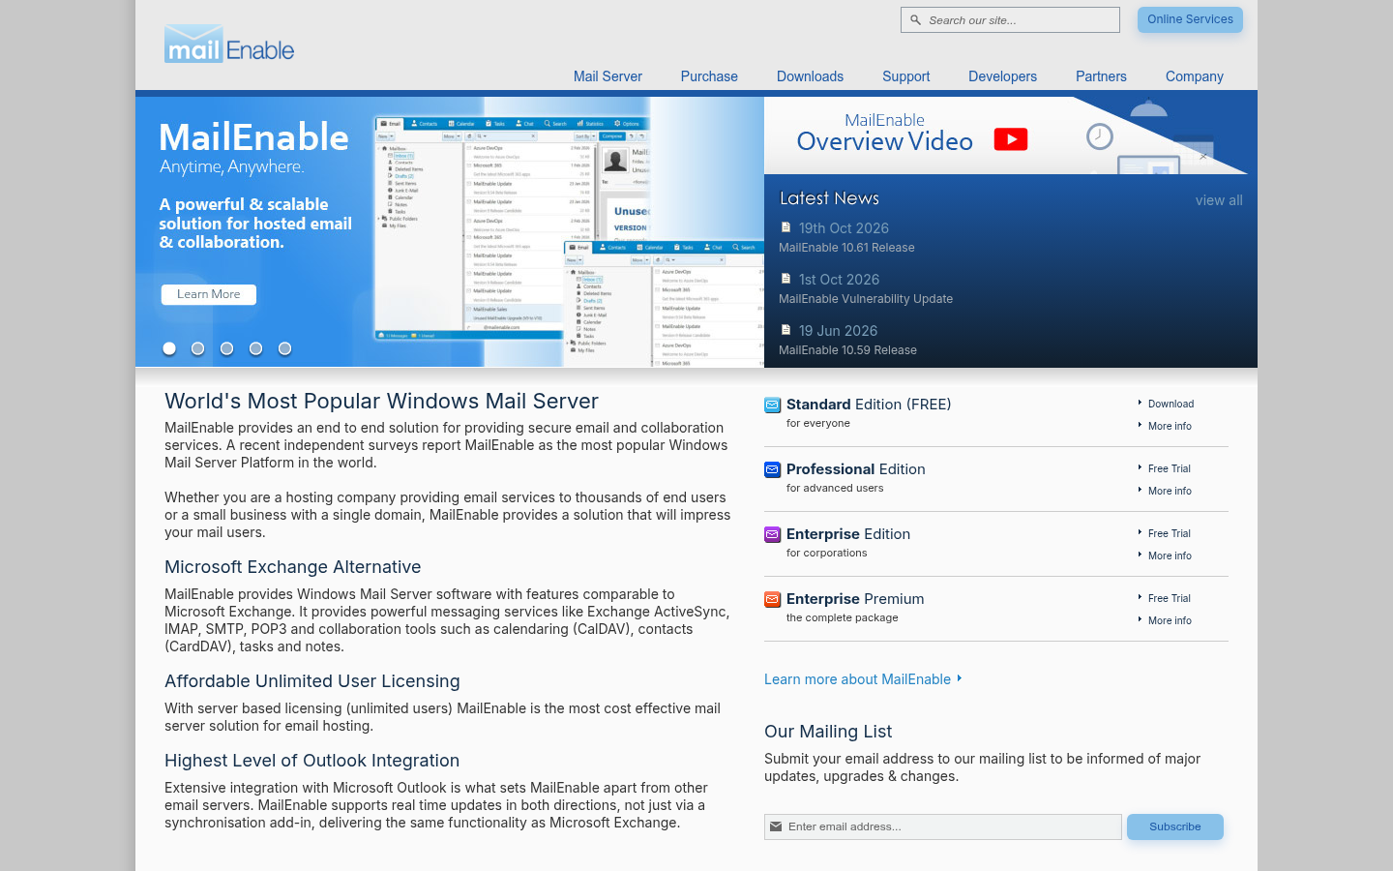Focus the Enter email address field

(943, 826)
